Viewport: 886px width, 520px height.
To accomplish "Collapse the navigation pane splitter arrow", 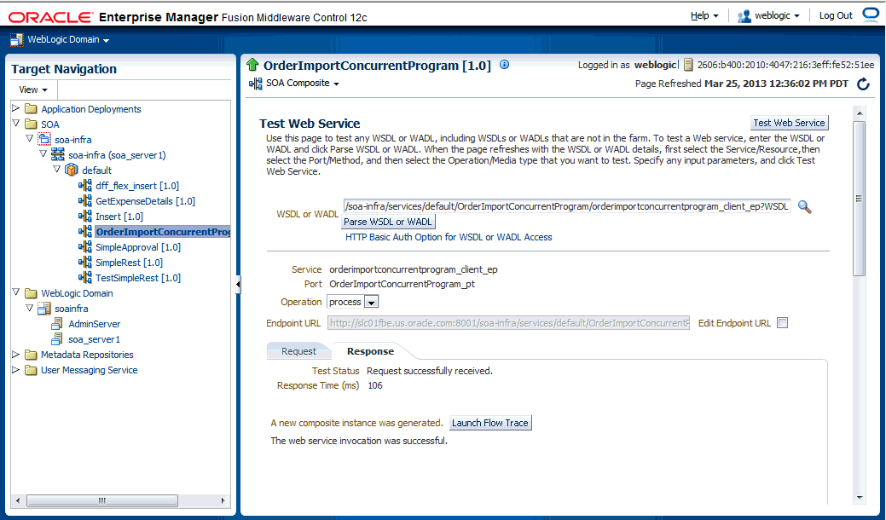I will click(238, 285).
